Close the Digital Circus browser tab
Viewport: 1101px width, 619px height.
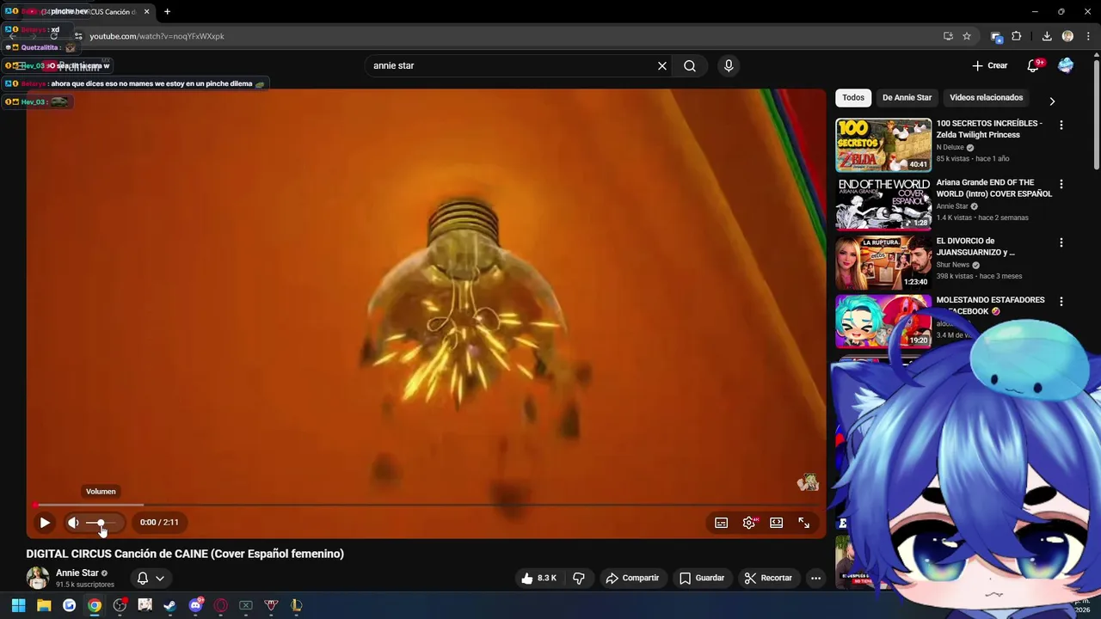pos(146,11)
